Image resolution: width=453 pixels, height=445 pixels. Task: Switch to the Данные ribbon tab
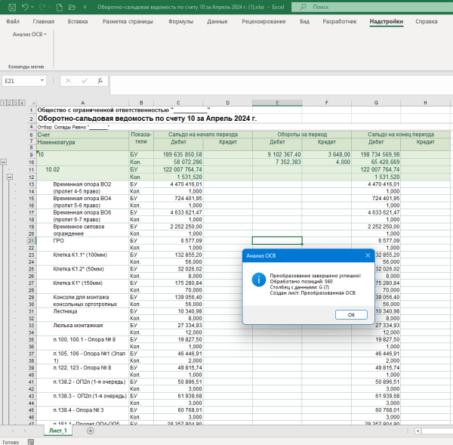click(217, 22)
